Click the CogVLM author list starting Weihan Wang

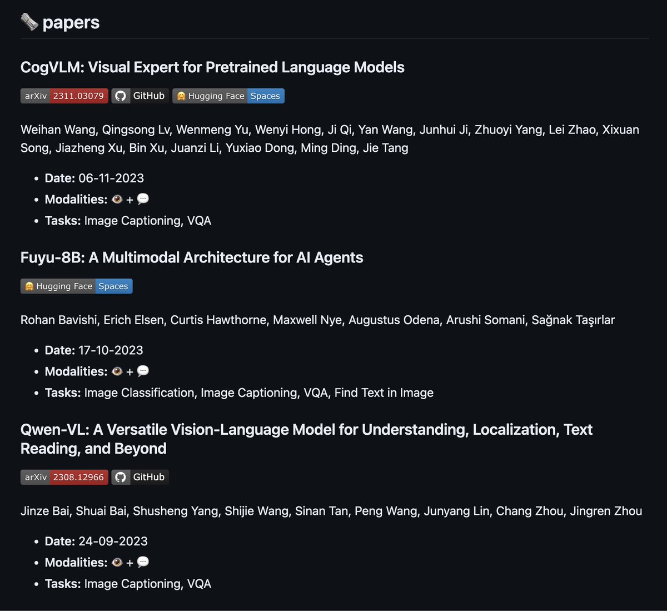[x=330, y=139]
